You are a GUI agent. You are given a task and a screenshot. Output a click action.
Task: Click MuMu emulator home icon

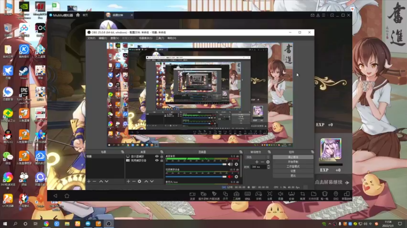[78, 15]
